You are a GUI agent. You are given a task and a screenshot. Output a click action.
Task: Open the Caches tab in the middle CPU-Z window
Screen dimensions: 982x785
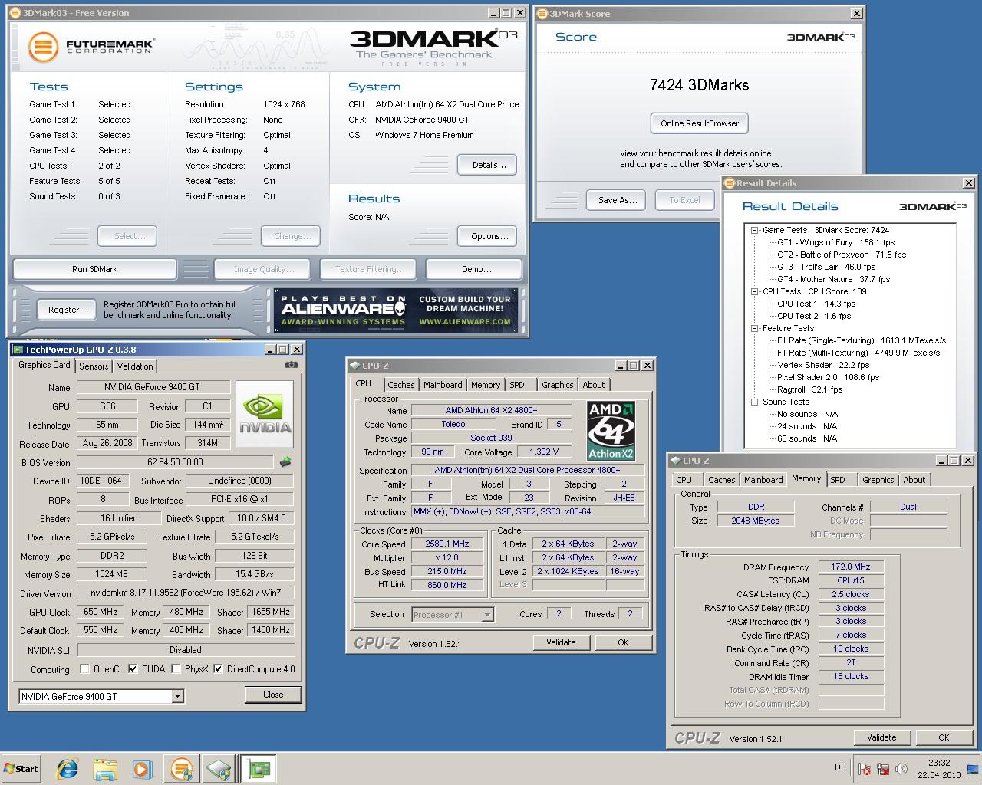400,385
